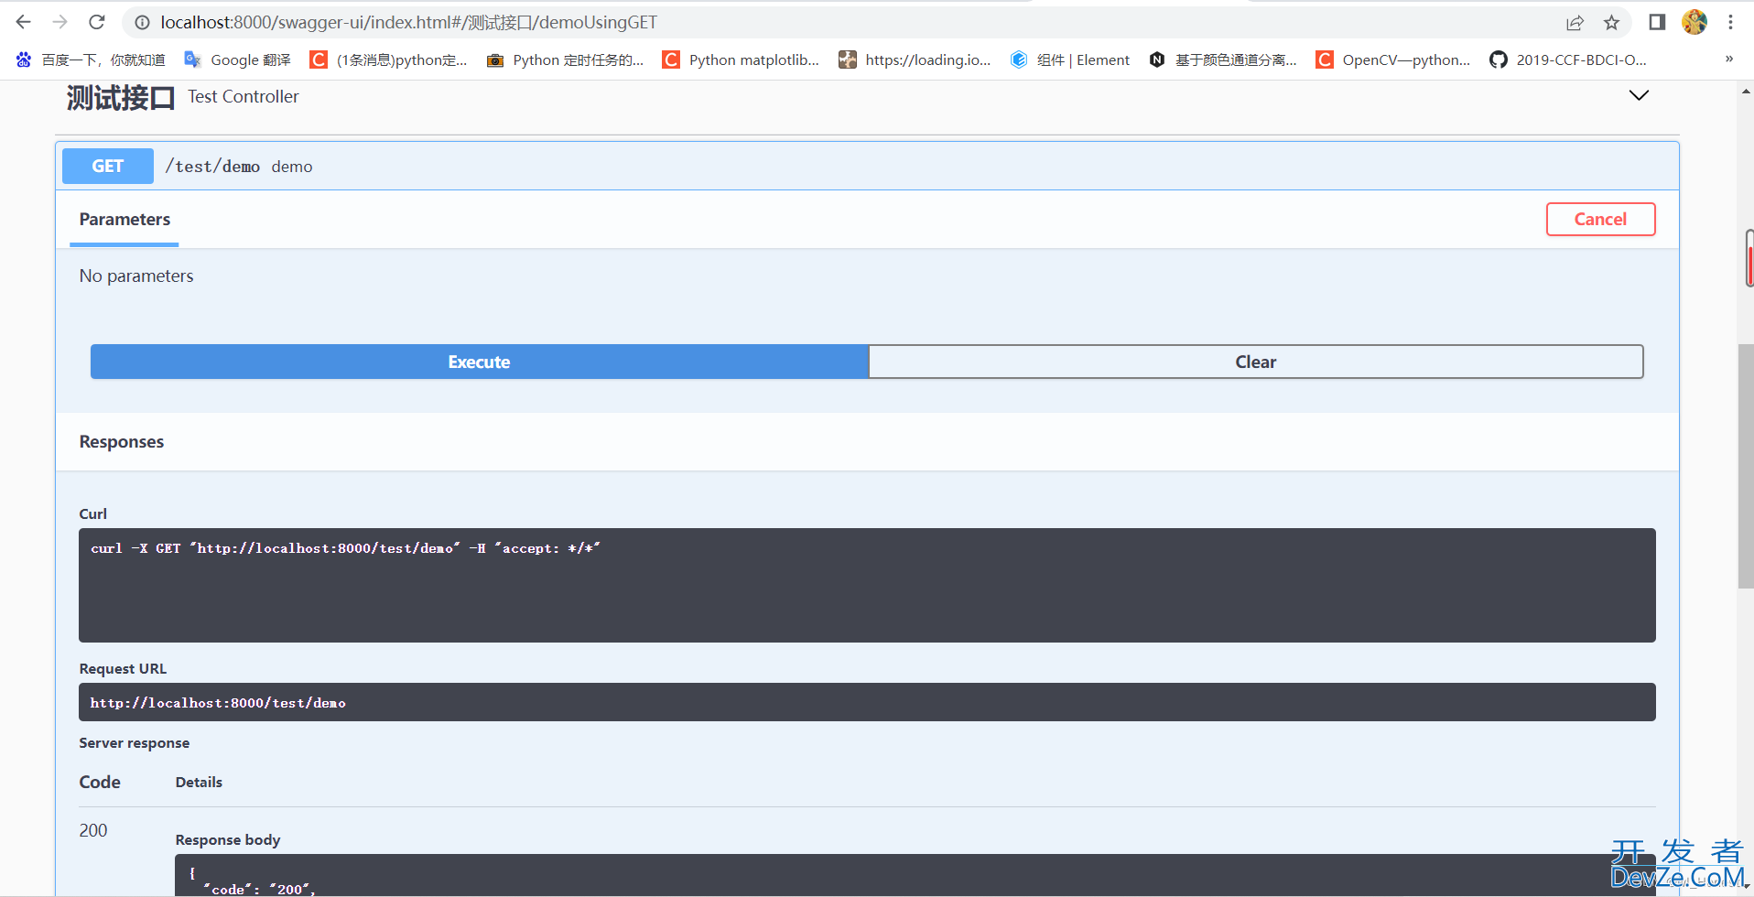The image size is (1754, 897).
Task: Execute the /test/demo request
Action: (x=479, y=362)
